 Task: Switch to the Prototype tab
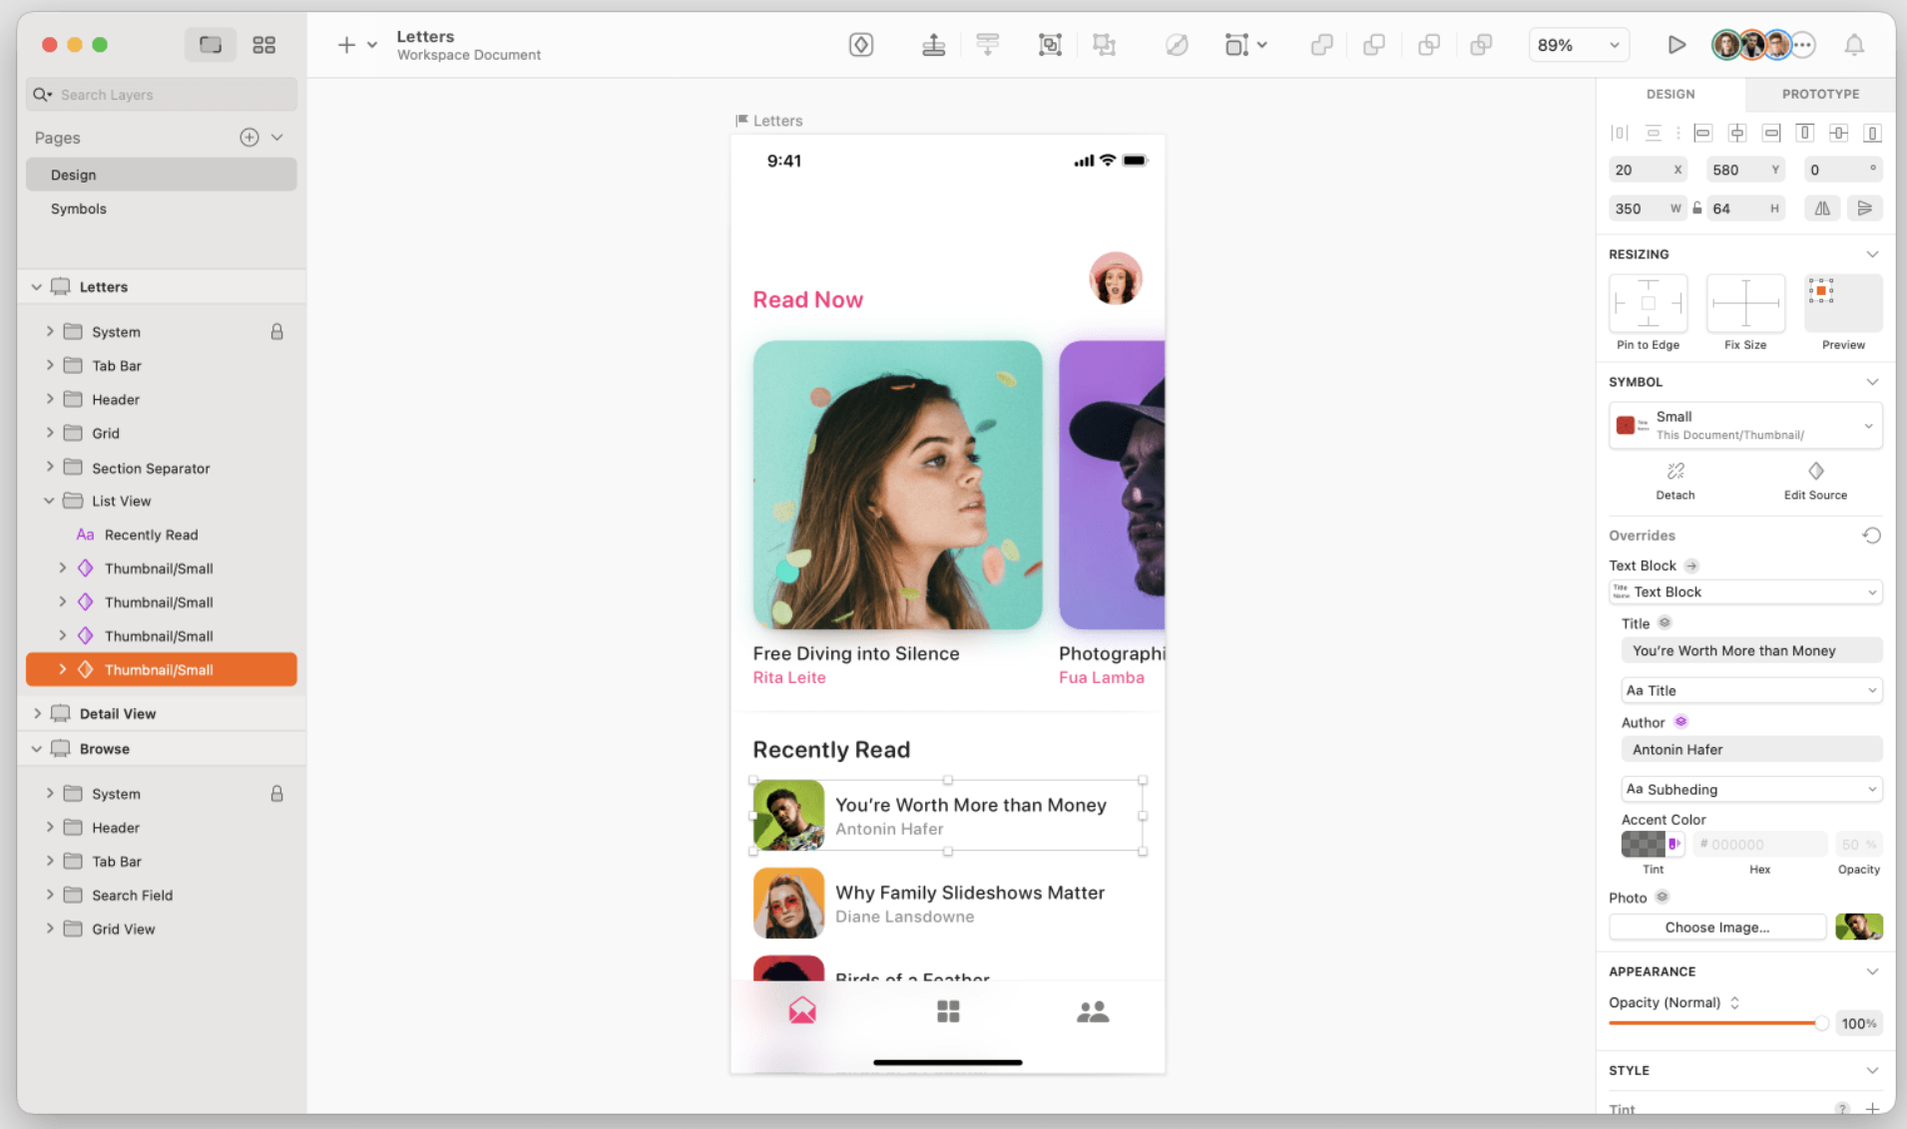1820,94
